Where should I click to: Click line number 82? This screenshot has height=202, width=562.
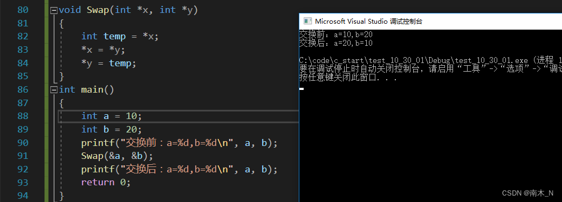(23, 37)
